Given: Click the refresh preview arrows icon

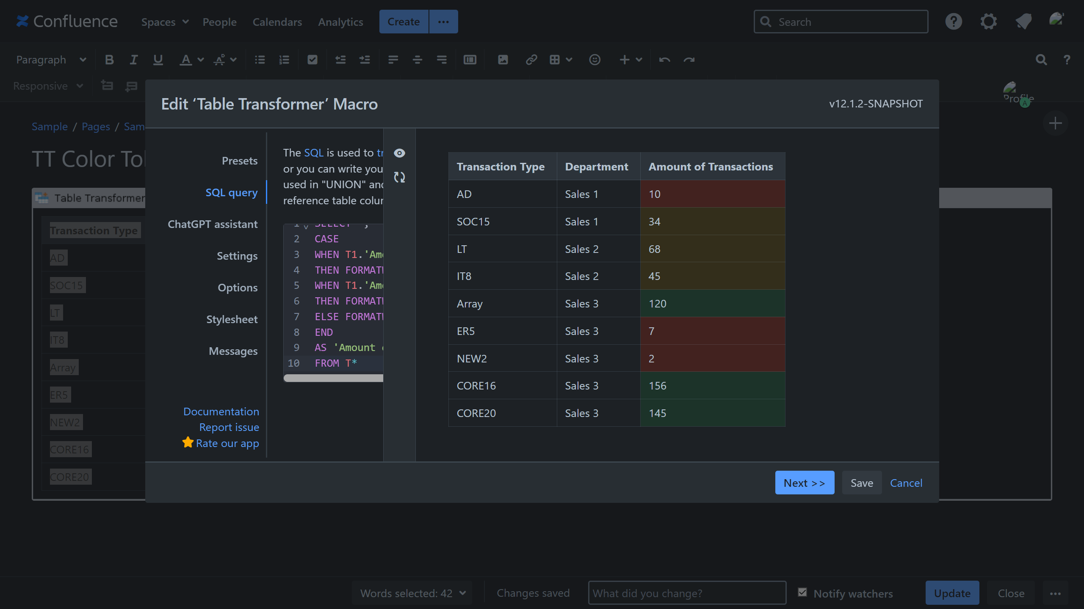Looking at the screenshot, I should pos(399,177).
